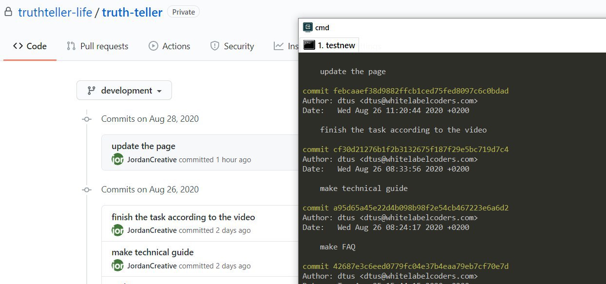Click the git branch icon in development button
This screenshot has height=284, width=606.
click(x=91, y=91)
